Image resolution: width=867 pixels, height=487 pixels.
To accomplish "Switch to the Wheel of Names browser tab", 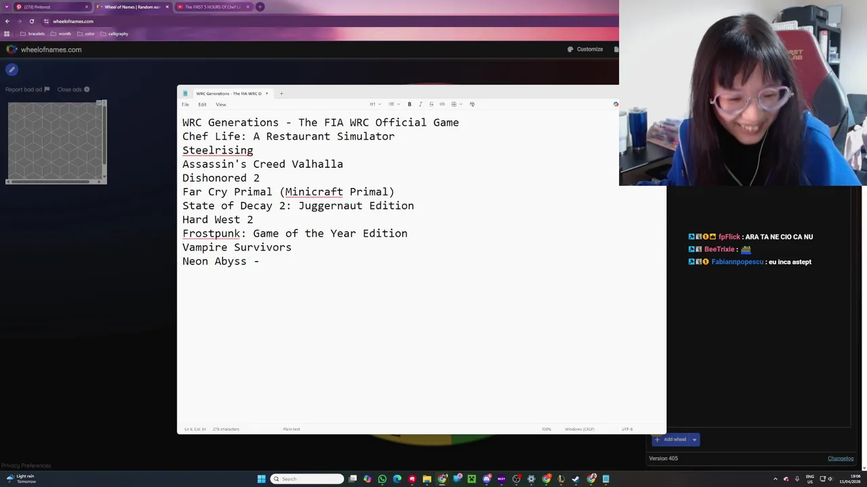I will pyautogui.click(x=132, y=7).
